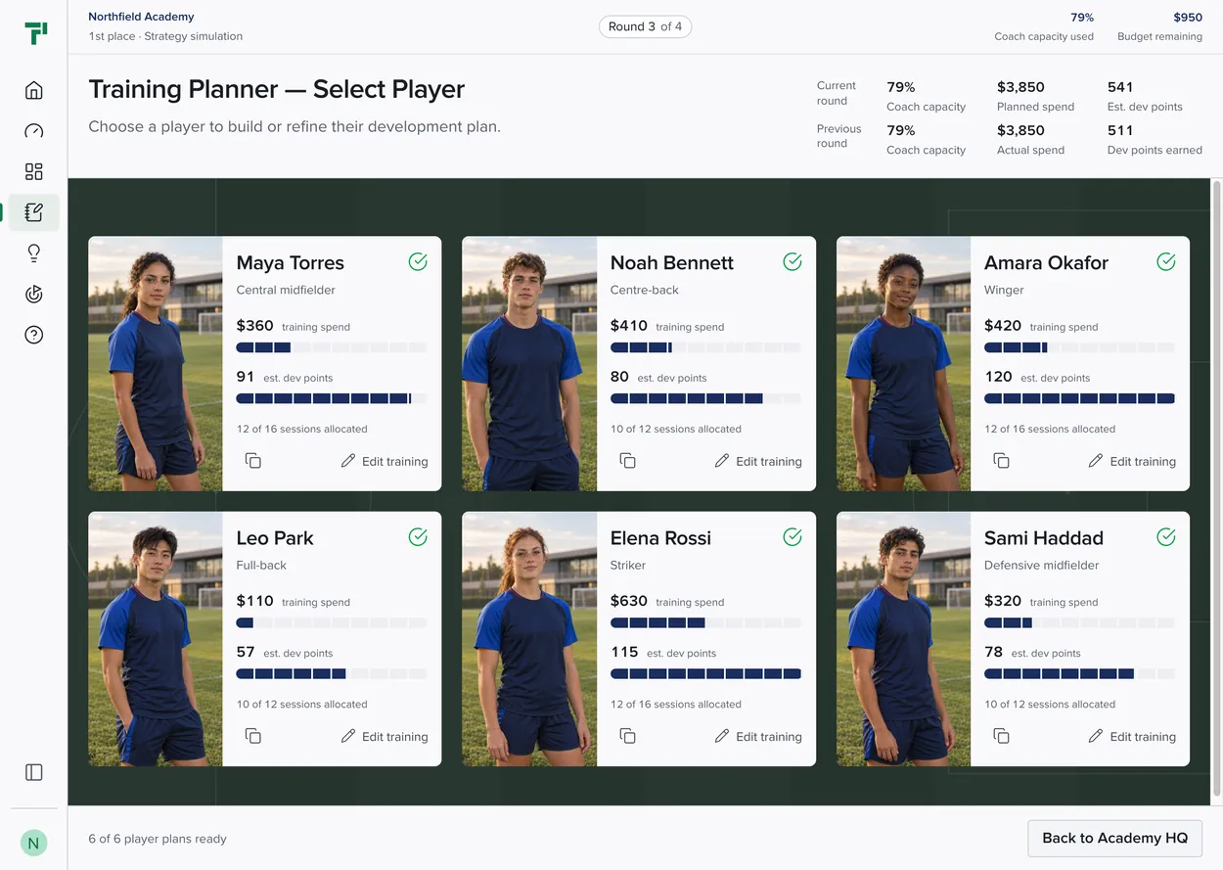1223x870 pixels.
Task: Select Sami Haddad's player photo
Action: coord(903,638)
